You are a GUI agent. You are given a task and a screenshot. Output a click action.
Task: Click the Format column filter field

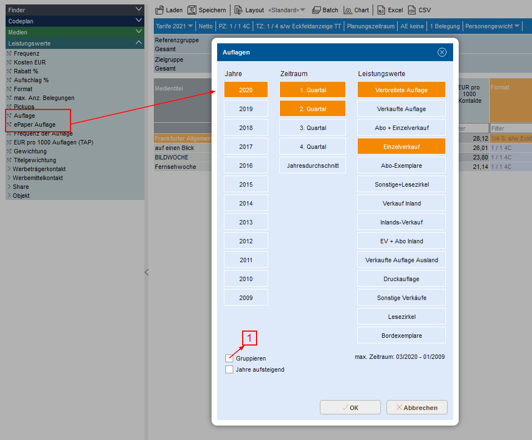coord(510,128)
